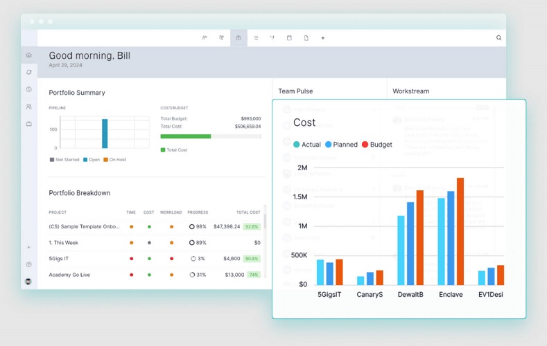
Task: Click the plus icon in top toolbar
Action: coord(322,38)
